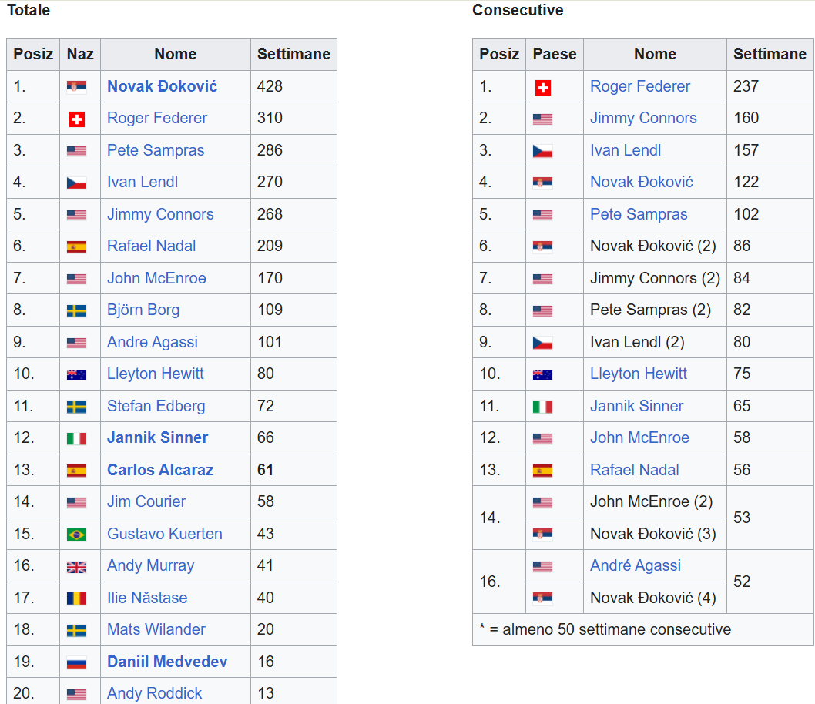Click the Russian flag beside Daniil Medvedev
Image resolution: width=815 pixels, height=704 pixels.
click(76, 662)
